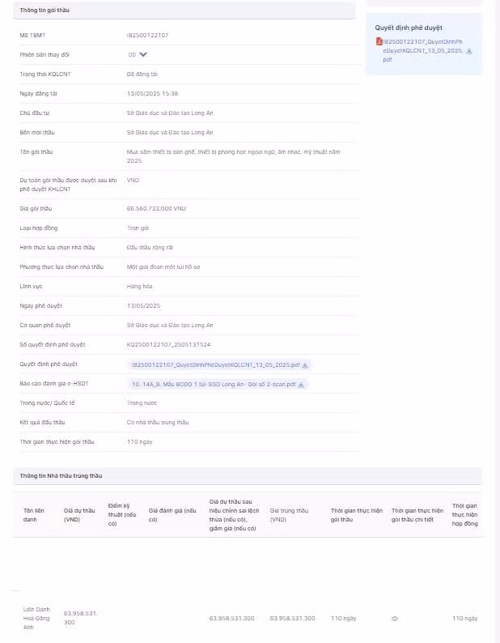Click the Thời gian thực hiện gói thầu chi tiết header

[417, 514]
